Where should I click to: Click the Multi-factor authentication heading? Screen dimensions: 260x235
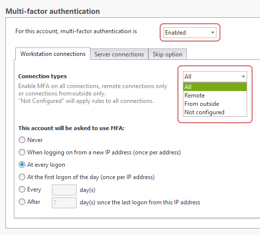point(53,11)
